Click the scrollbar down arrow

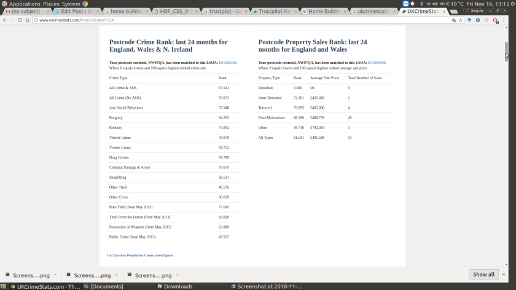506,264
